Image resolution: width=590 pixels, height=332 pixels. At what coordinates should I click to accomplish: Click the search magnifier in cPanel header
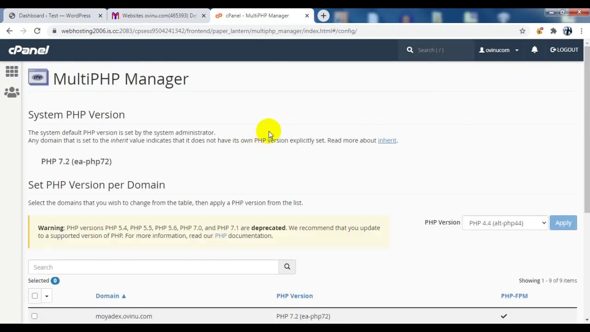tap(410, 50)
